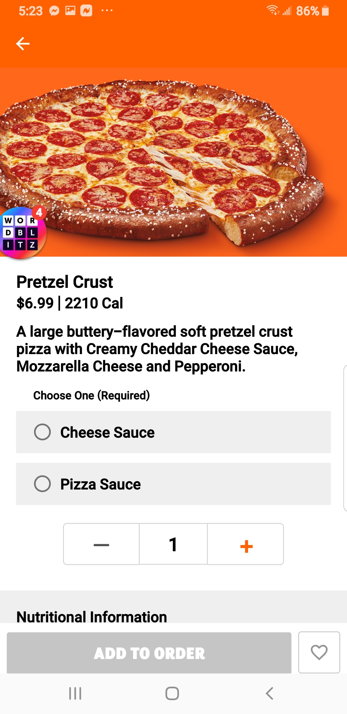This screenshot has width=347, height=714.
Task: Expand the Nutritional Information section
Action: tap(92, 617)
